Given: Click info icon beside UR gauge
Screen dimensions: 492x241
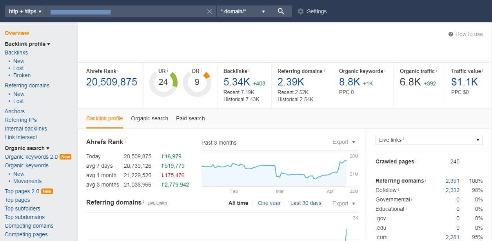Looking at the screenshot, I should (x=167, y=71).
